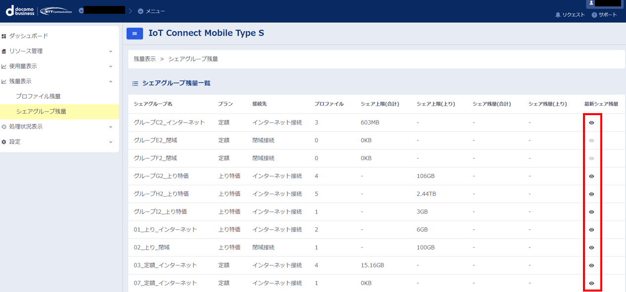View latest share balance for グループC2_インターネット

pyautogui.click(x=591, y=123)
